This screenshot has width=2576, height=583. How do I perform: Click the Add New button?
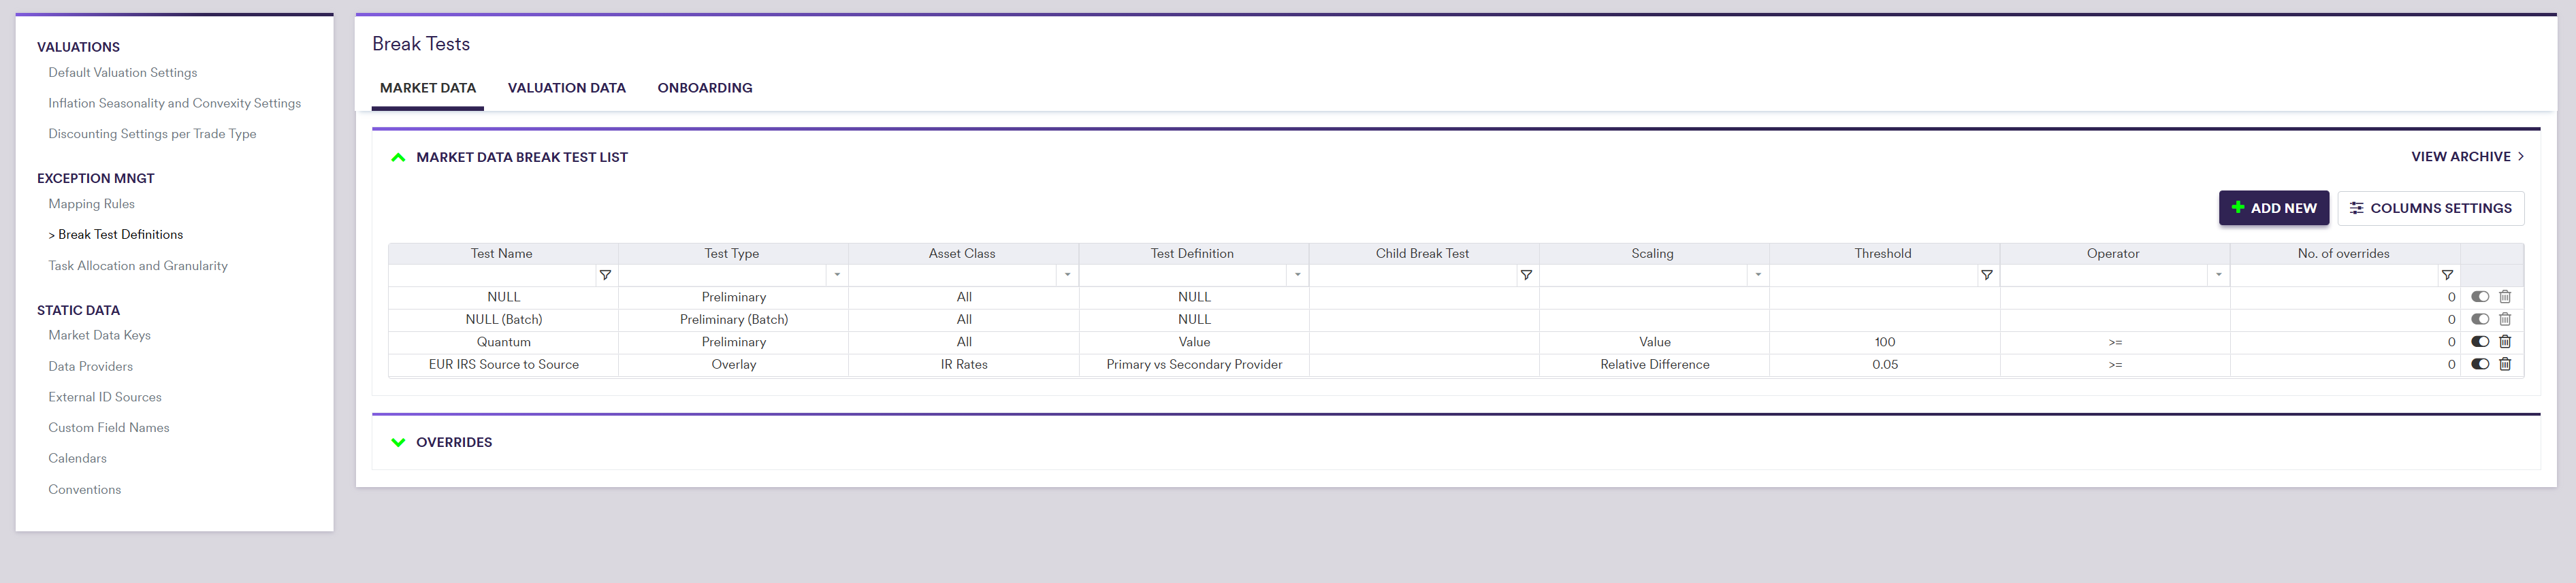point(2273,208)
